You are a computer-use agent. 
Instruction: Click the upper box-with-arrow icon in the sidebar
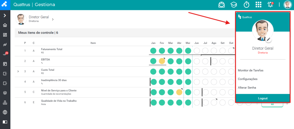5,74
